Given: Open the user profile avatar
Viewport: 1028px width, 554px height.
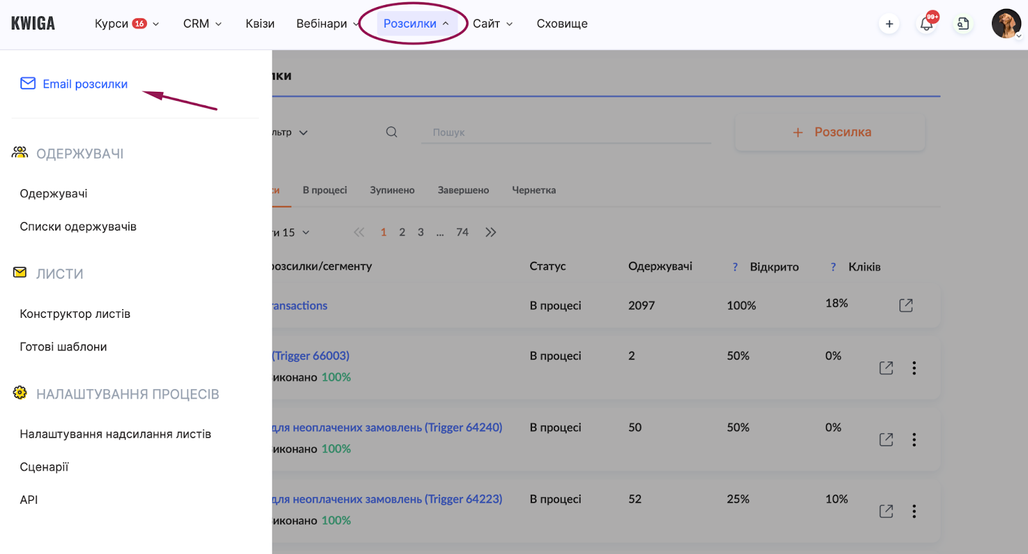Looking at the screenshot, I should (1006, 24).
